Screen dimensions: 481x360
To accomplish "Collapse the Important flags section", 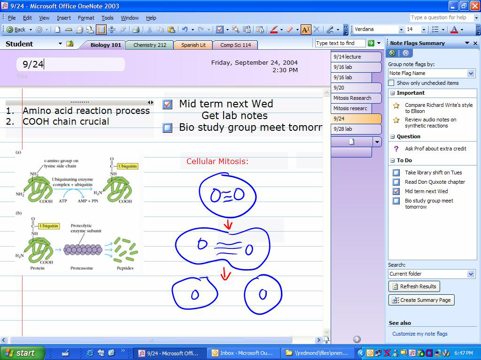I will tap(392, 93).
